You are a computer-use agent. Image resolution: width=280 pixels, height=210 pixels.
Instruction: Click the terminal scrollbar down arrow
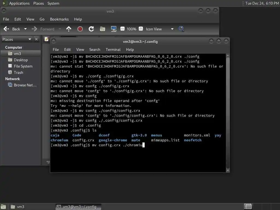pyautogui.click(x=228, y=171)
